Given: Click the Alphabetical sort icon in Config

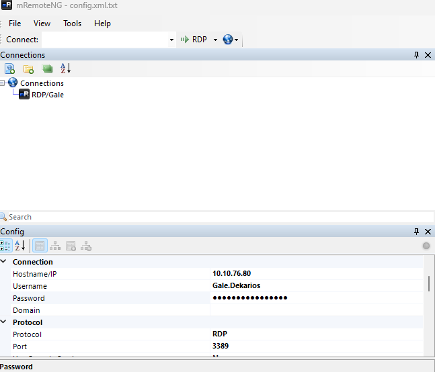Looking at the screenshot, I should pyautogui.click(x=19, y=246).
